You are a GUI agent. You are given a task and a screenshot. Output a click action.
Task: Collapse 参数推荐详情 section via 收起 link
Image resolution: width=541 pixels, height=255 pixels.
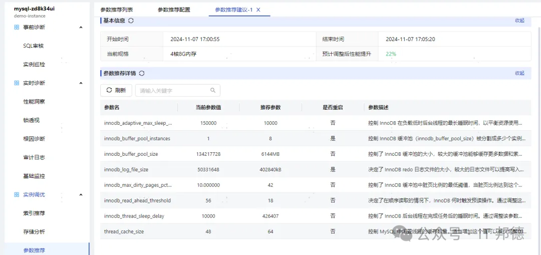[519, 73]
